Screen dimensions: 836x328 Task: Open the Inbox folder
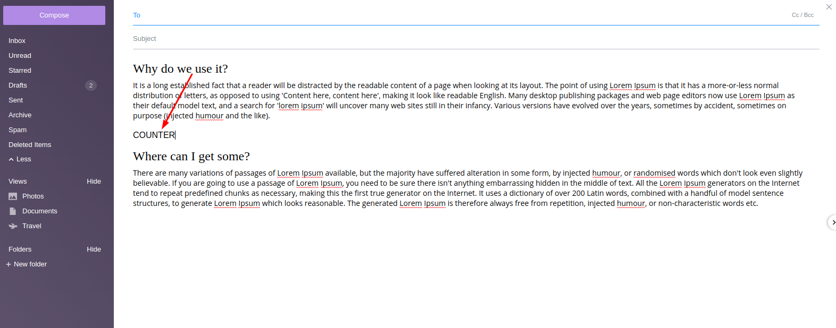[17, 41]
